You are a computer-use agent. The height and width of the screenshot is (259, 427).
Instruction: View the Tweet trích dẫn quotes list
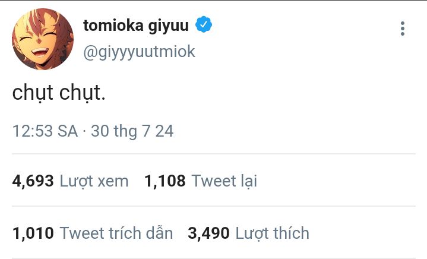pos(116,233)
